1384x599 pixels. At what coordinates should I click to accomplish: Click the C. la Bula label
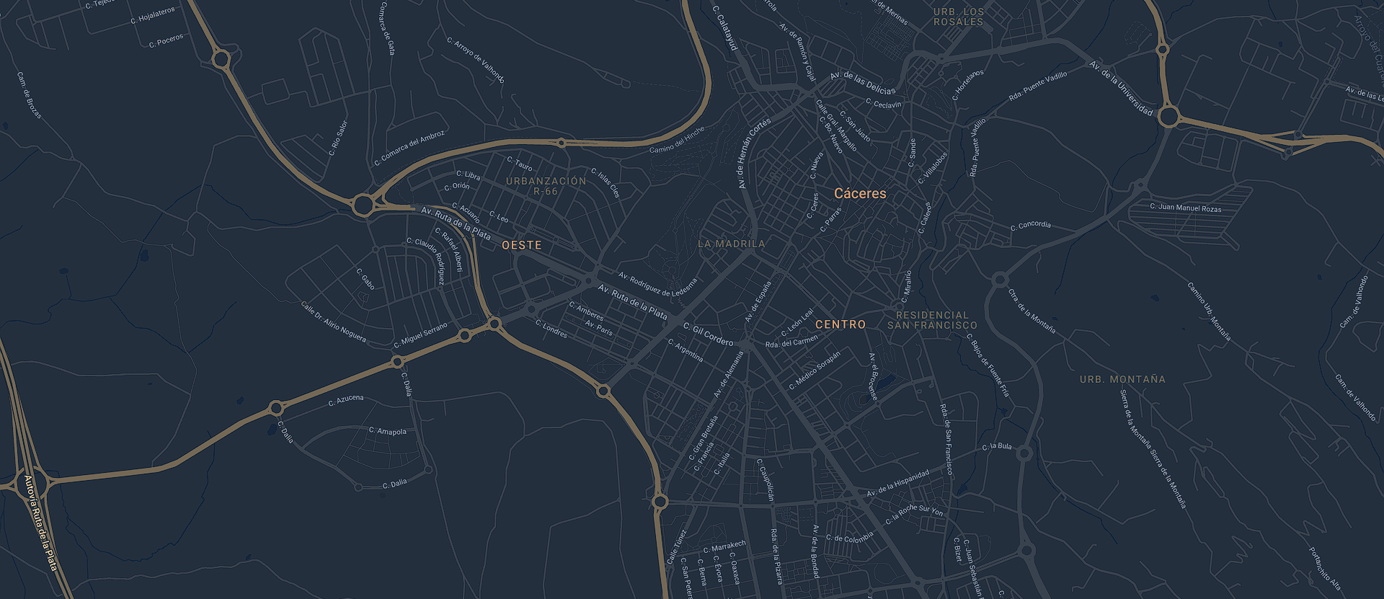[997, 447]
